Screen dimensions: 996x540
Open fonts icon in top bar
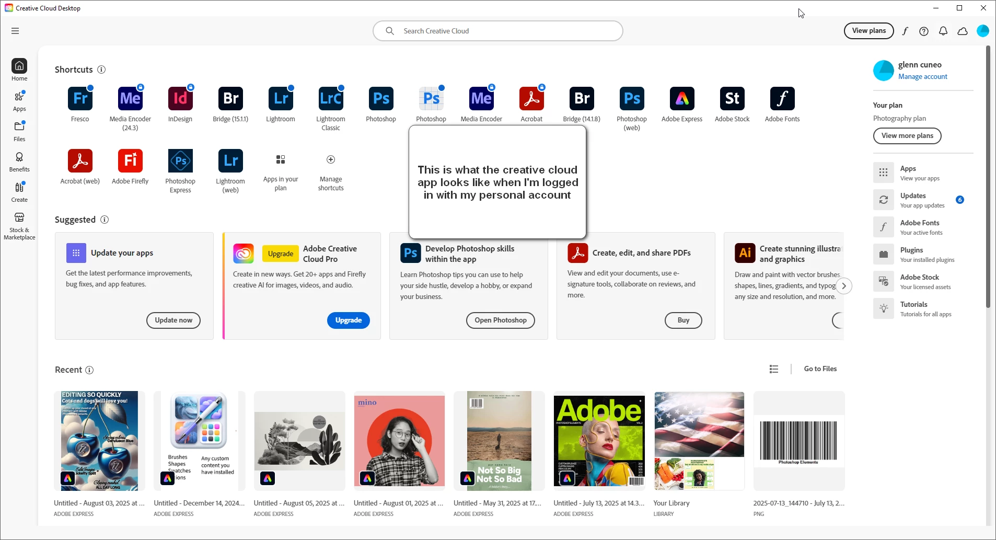tap(905, 31)
